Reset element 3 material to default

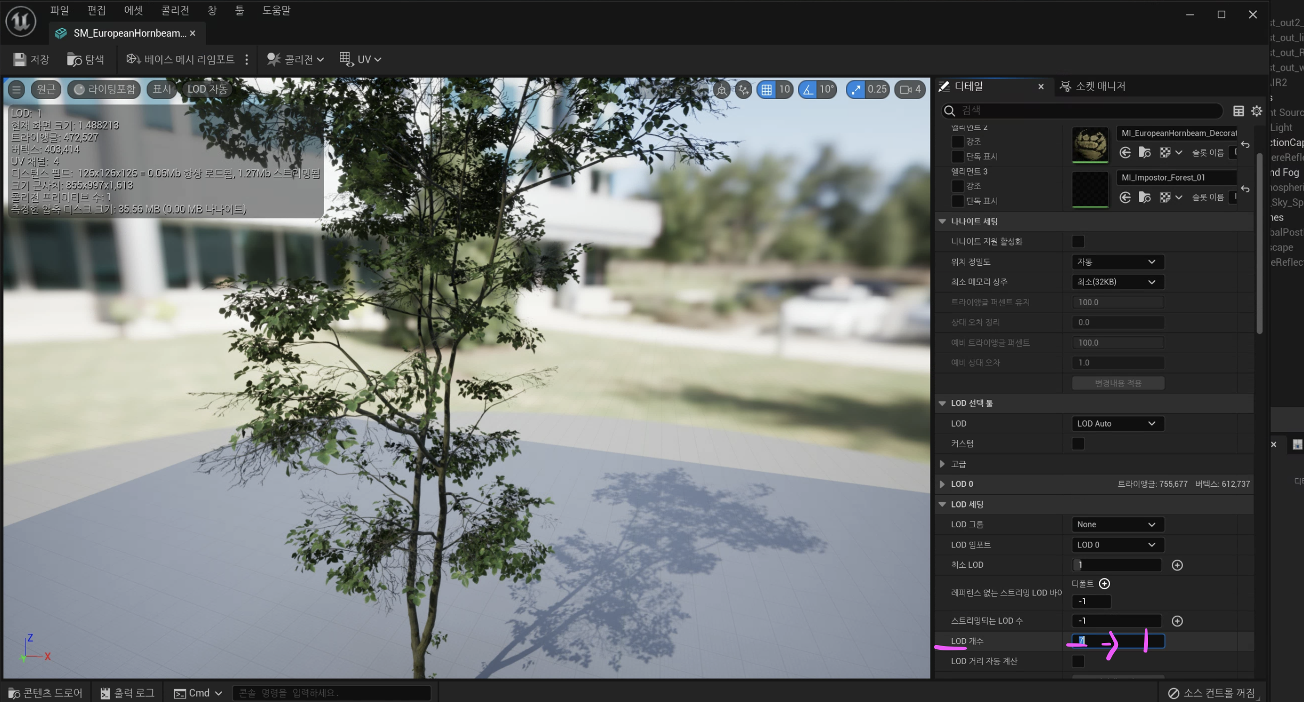(x=1245, y=189)
